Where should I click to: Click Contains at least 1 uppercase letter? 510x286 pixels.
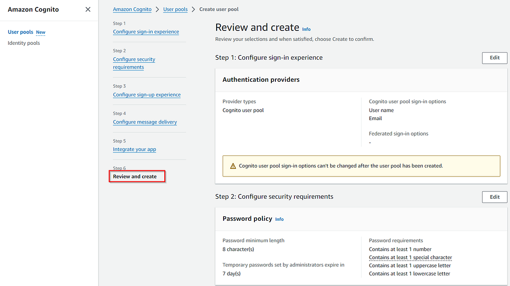click(x=410, y=266)
